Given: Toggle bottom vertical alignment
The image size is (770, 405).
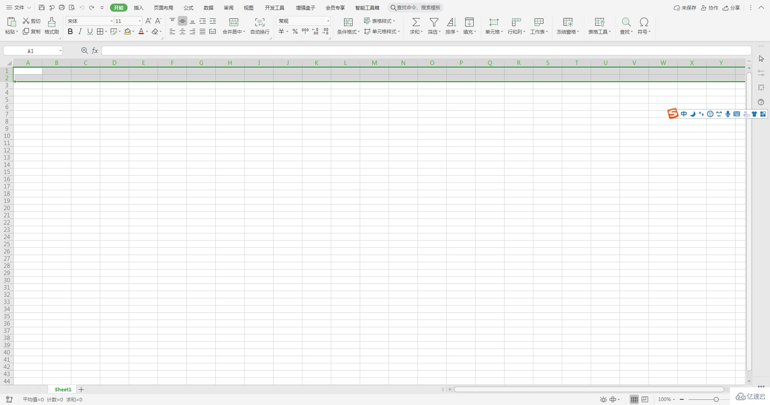Looking at the screenshot, I should [x=192, y=21].
